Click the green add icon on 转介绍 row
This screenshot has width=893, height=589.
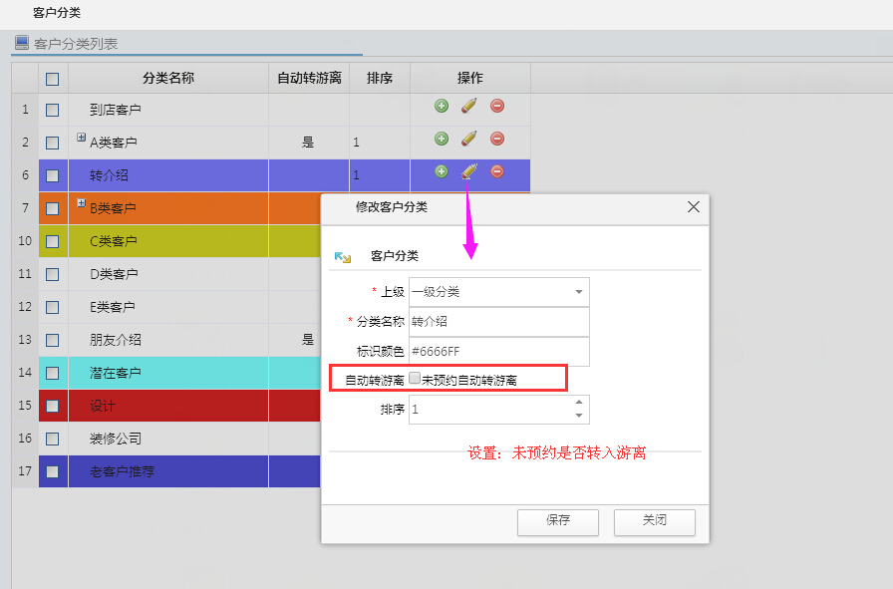tap(440, 169)
